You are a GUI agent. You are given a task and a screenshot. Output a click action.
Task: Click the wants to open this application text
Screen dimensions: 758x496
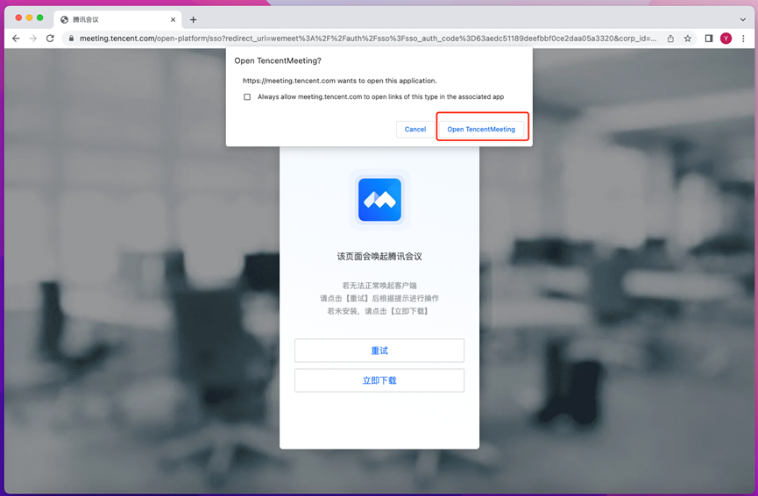[339, 81]
